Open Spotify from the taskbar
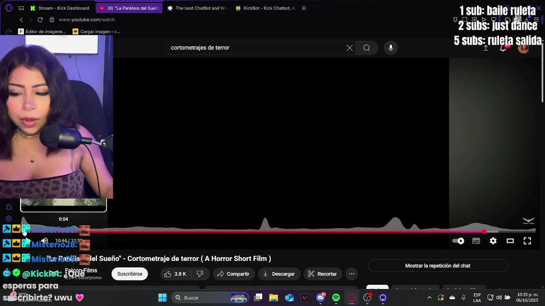The height and width of the screenshot is (306, 545). (x=336, y=297)
